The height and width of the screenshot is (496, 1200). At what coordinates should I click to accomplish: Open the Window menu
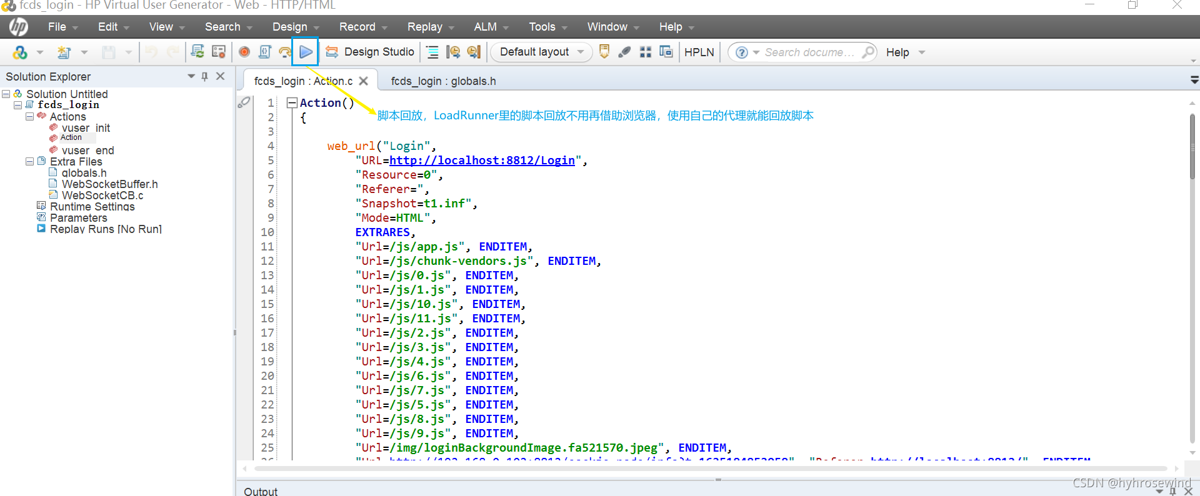coord(612,27)
